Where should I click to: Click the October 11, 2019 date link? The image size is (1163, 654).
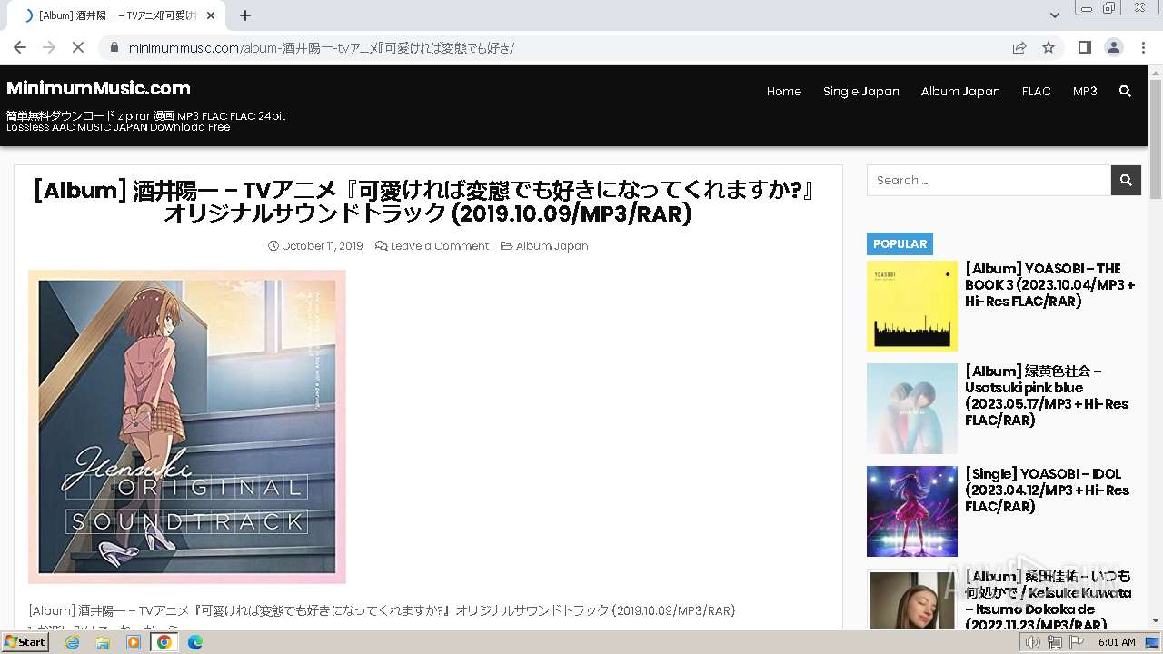(x=322, y=246)
